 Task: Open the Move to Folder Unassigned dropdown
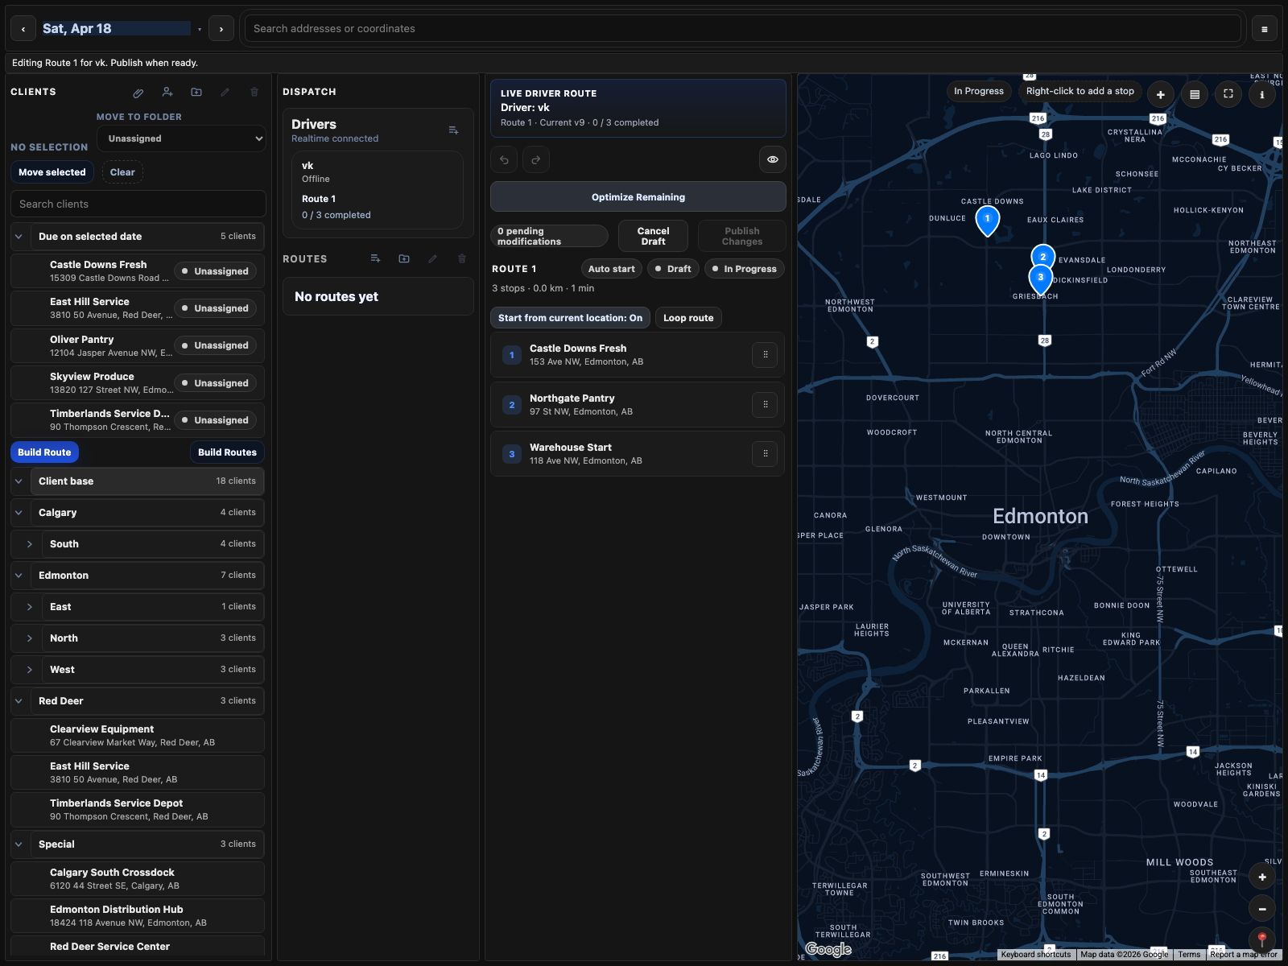coord(181,138)
